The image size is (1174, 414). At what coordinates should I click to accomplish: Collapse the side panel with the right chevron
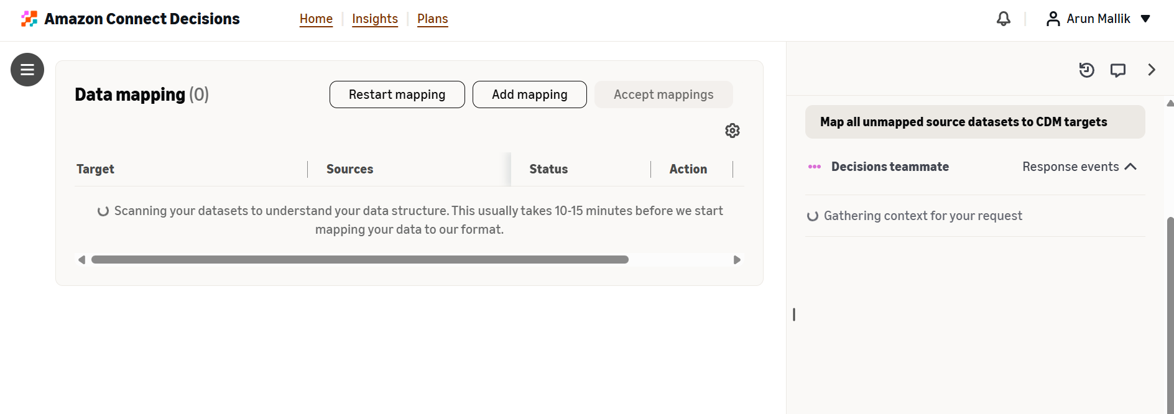(1152, 70)
